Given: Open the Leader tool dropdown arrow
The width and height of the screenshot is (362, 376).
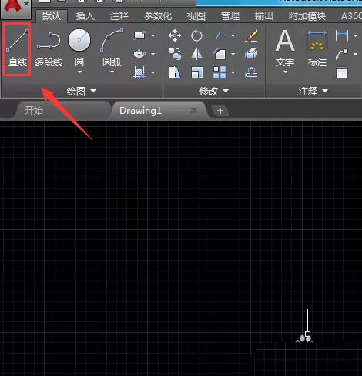Looking at the screenshot, I should (356, 54).
